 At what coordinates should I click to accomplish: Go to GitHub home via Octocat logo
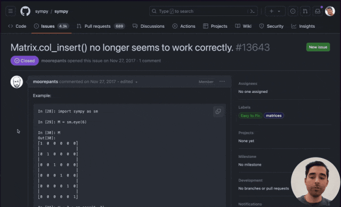coord(25,11)
